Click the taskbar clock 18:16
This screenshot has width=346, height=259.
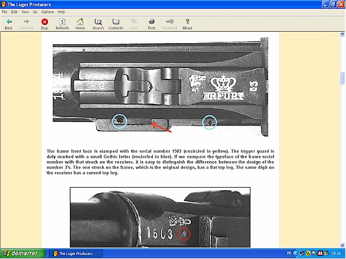pos(336,253)
